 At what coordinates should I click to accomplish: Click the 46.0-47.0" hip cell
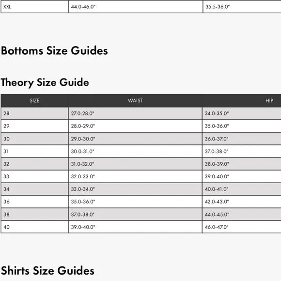(x=242, y=227)
